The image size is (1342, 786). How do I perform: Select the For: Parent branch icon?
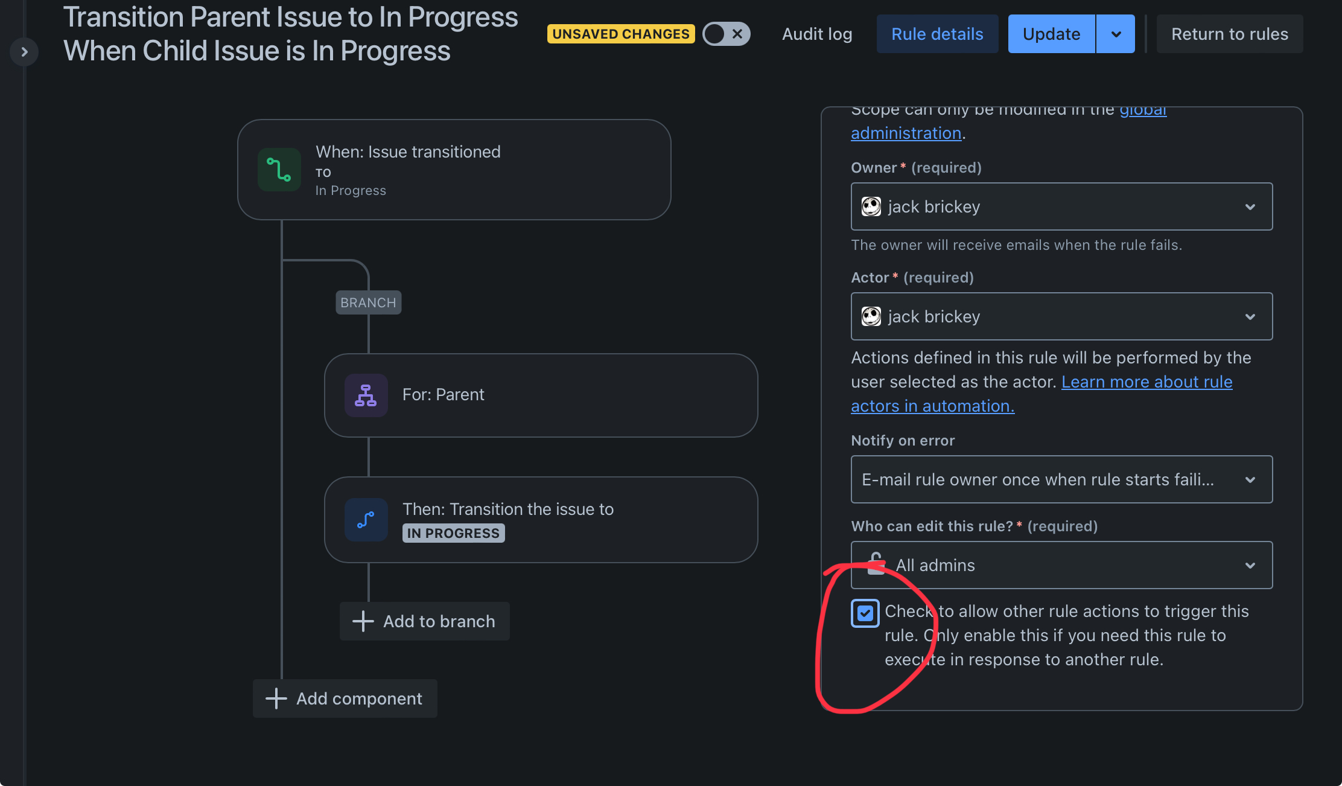pyautogui.click(x=366, y=395)
